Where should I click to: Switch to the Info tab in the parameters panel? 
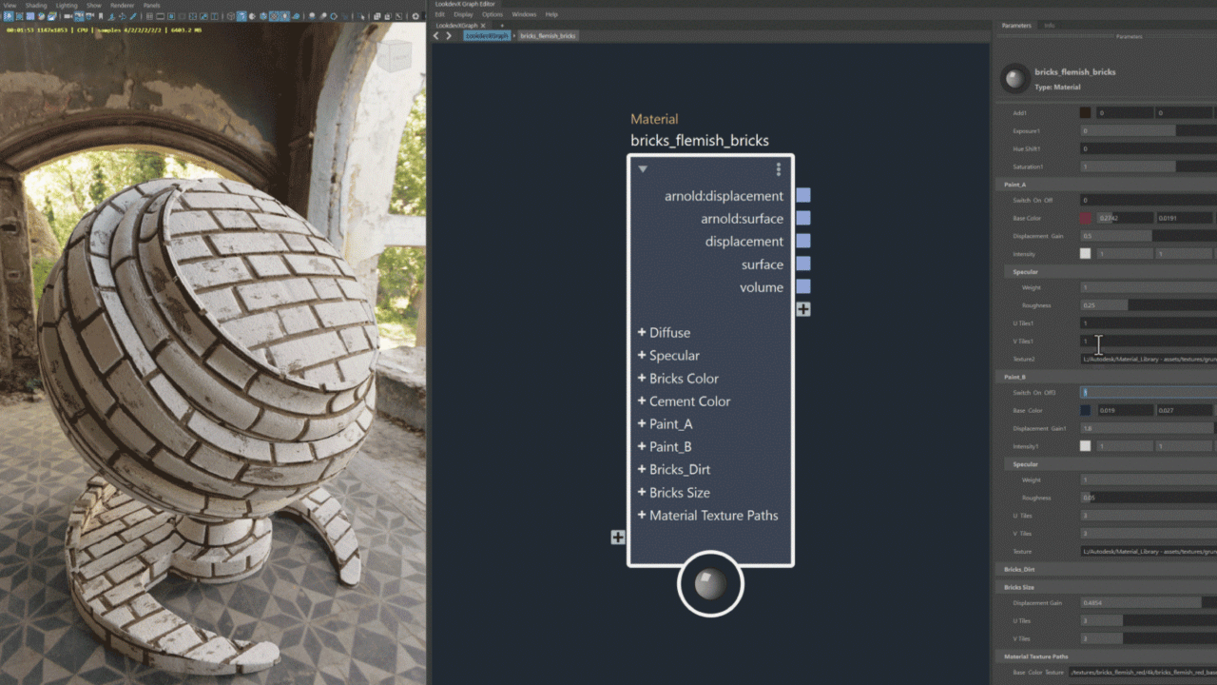(x=1049, y=26)
